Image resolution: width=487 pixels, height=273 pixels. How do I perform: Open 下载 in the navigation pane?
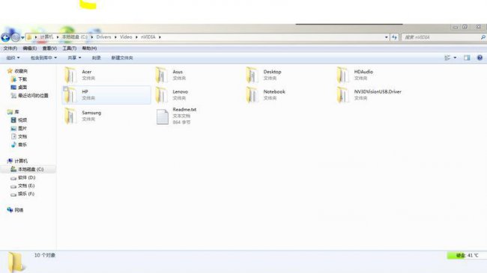point(22,79)
